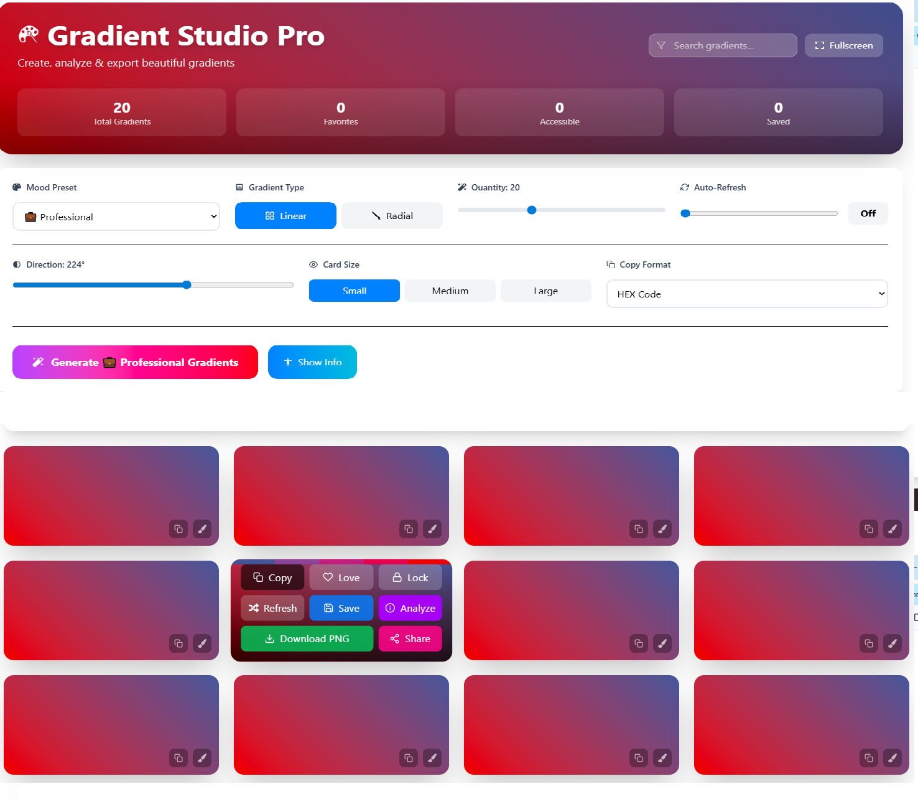The height and width of the screenshot is (799, 918).
Task: Switch to Large card size
Action: point(545,290)
